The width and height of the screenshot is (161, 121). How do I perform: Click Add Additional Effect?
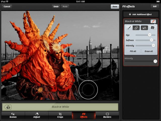pos(140,15)
